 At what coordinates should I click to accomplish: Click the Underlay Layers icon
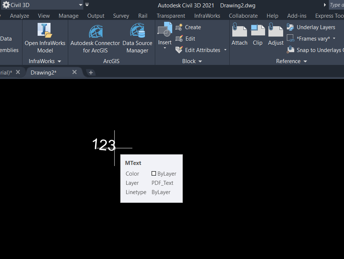click(290, 27)
